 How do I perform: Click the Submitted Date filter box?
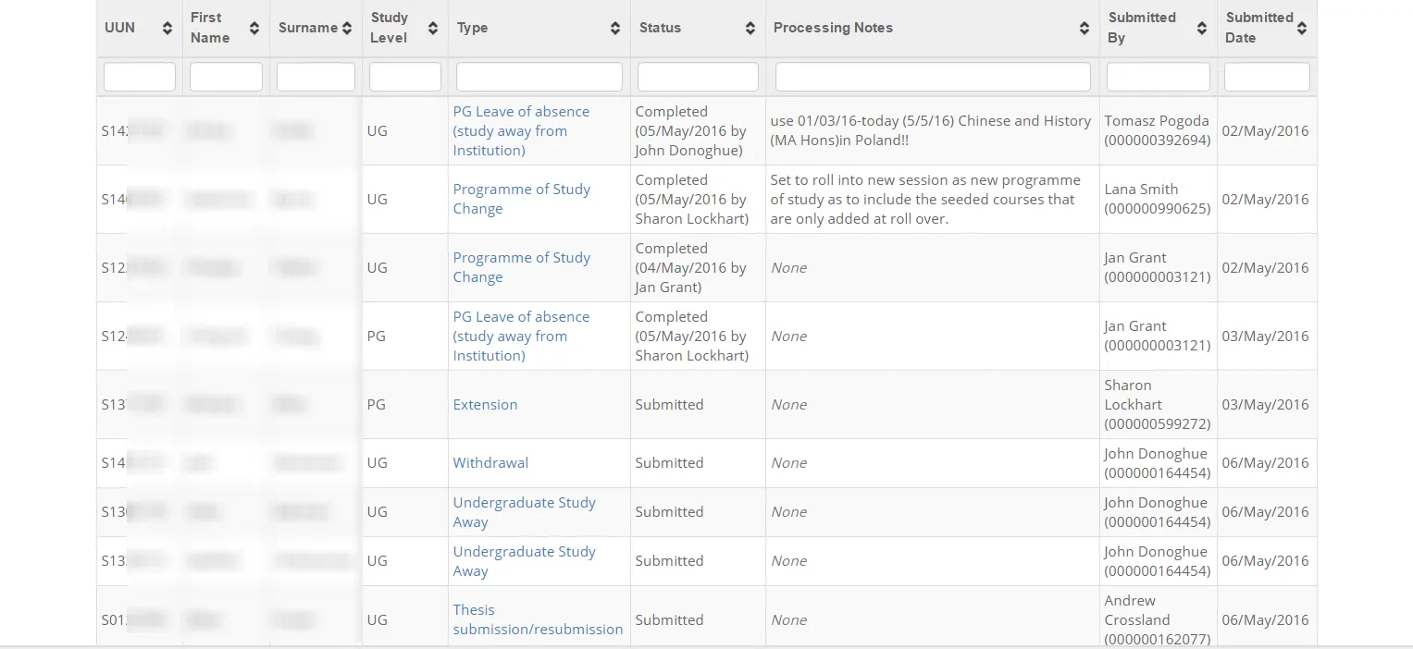click(1267, 77)
